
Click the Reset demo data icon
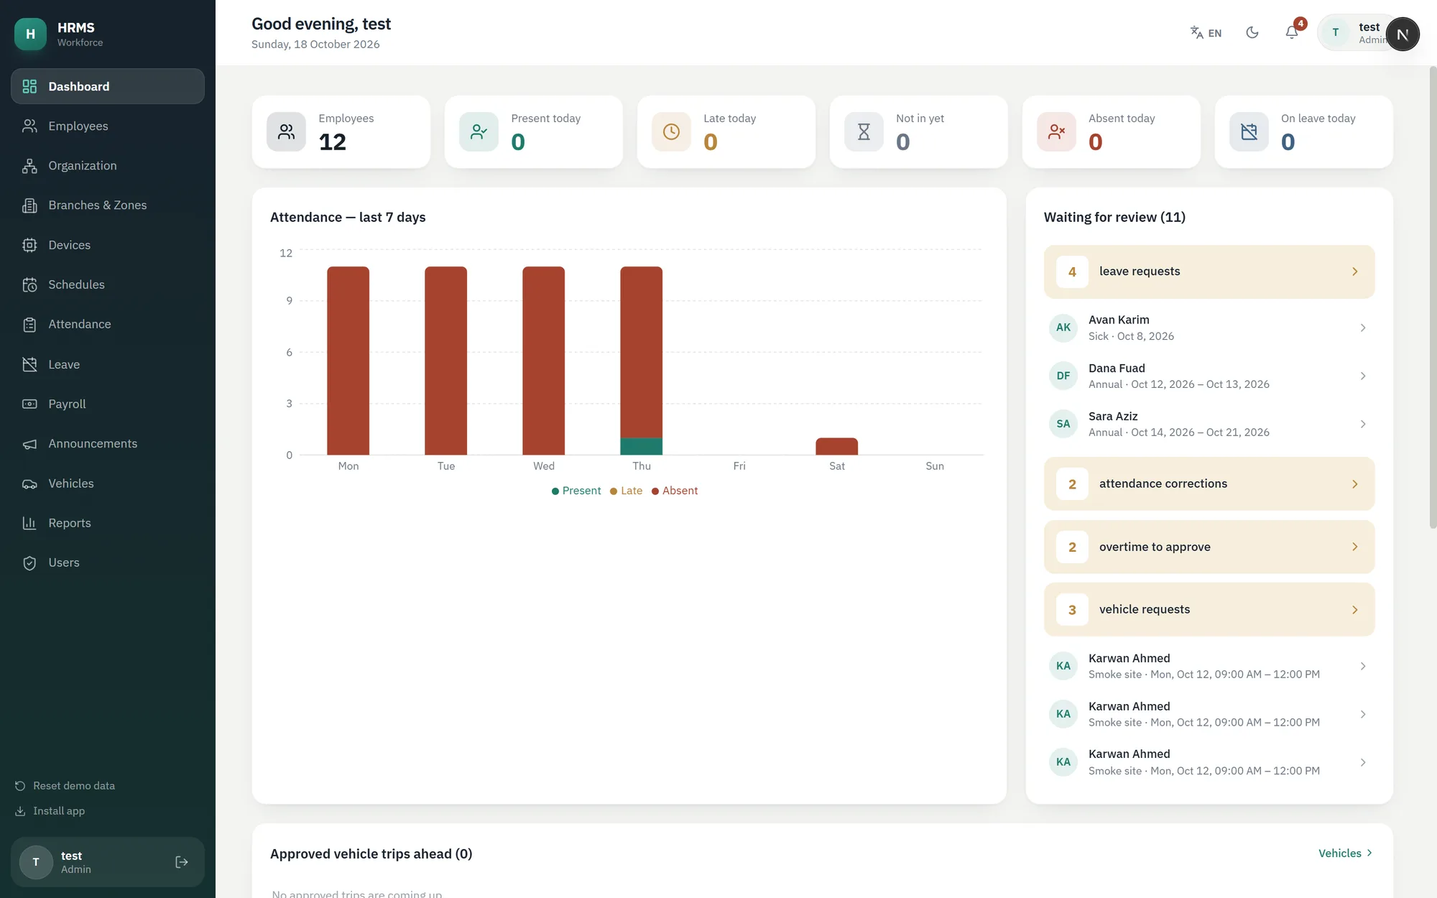pos(20,786)
